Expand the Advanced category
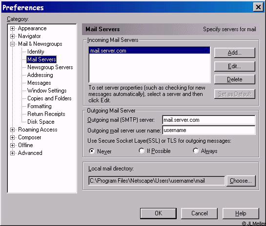This screenshot has height=226, width=266. 12,153
